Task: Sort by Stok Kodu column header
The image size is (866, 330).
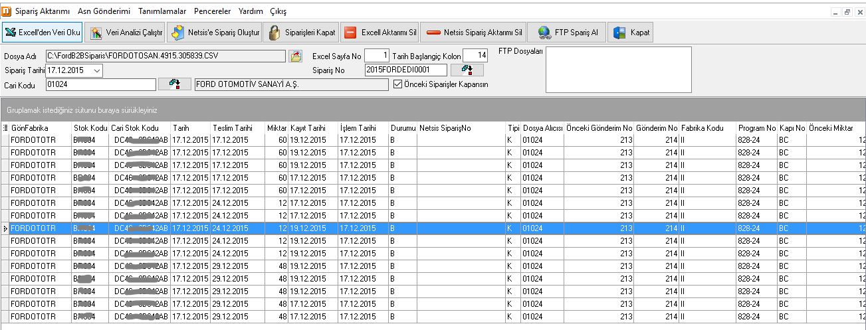Action: tap(90, 127)
